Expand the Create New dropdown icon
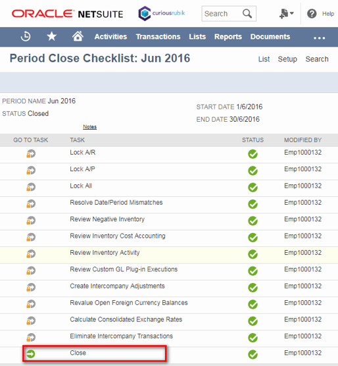The height and width of the screenshot is (366, 338). pos(286,14)
